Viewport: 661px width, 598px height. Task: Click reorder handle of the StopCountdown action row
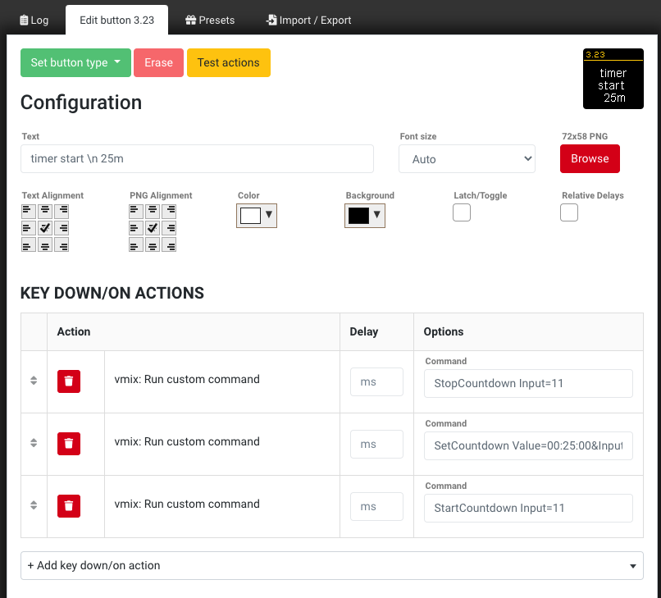pos(34,381)
